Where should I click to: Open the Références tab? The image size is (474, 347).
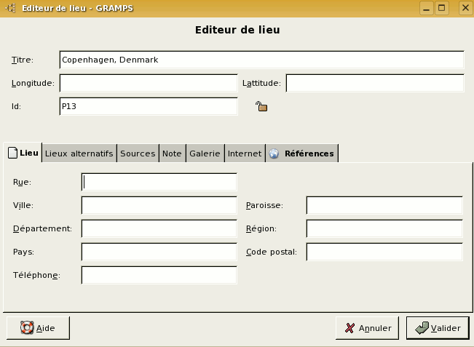(302, 153)
